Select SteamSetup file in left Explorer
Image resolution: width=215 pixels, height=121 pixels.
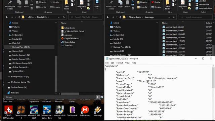pos(68,42)
